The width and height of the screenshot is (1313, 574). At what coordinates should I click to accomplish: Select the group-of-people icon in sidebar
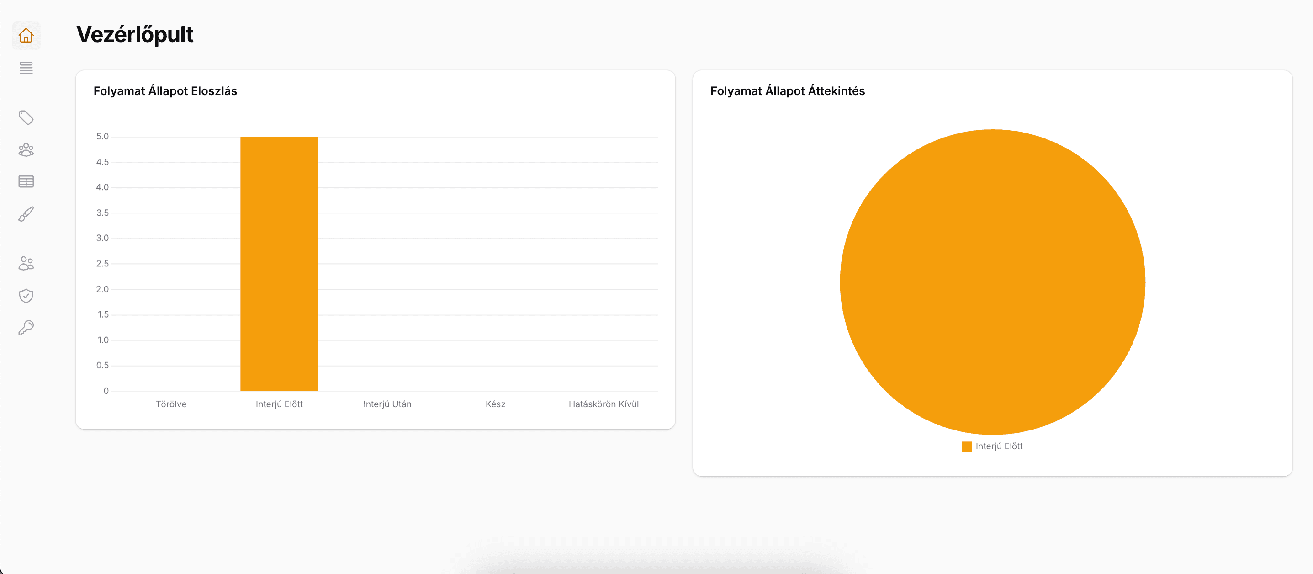click(x=26, y=149)
